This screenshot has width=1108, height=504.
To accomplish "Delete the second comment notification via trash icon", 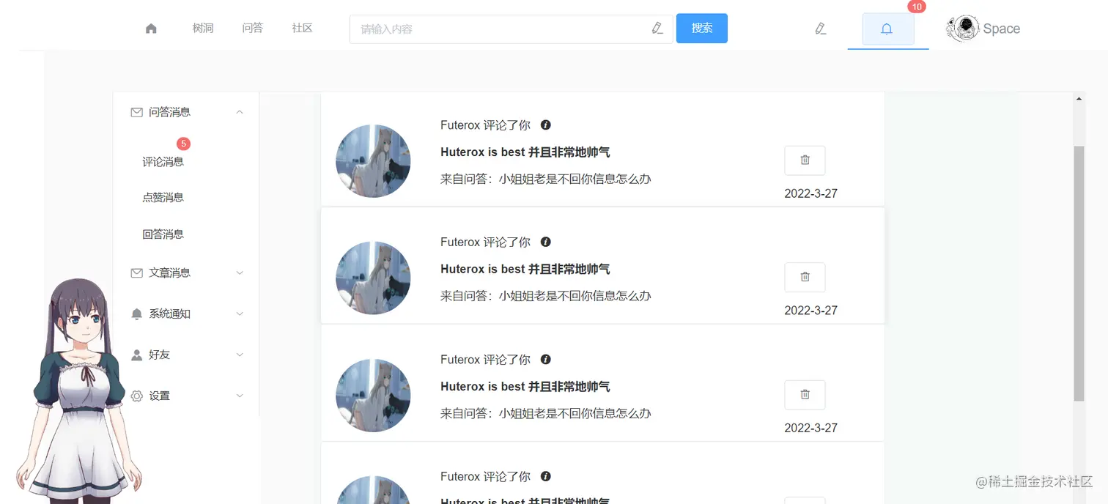I will coord(805,277).
